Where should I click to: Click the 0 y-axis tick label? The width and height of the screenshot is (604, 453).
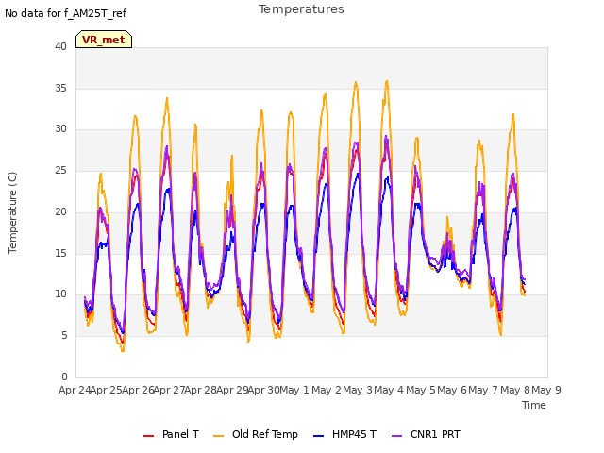[x=64, y=377]
